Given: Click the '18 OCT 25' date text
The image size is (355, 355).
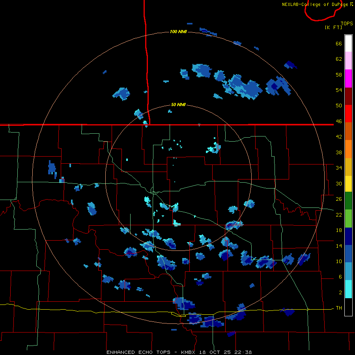Looking at the screenshot, I should click(x=215, y=352).
